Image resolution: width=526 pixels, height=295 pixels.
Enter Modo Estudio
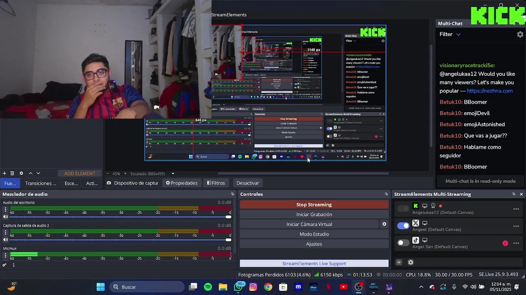314,234
